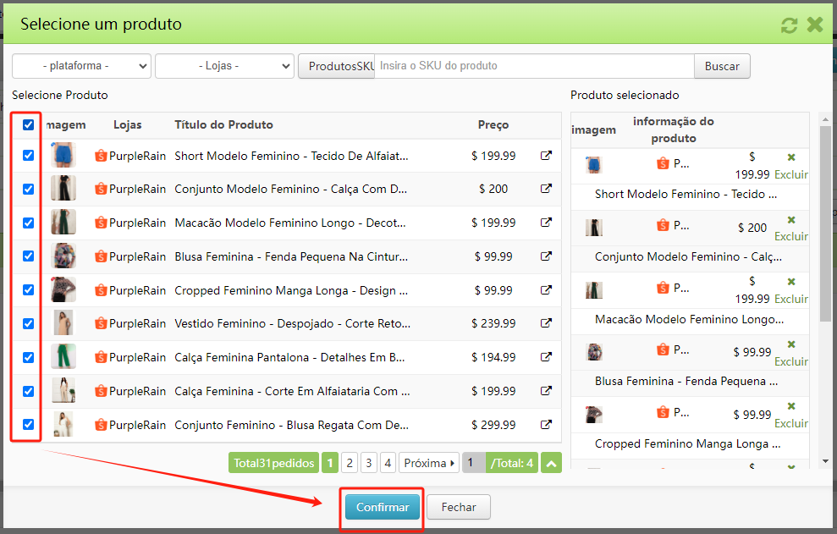Uncheck the Calça Feminina Pantalona checkbox
The width and height of the screenshot is (837, 534).
[x=28, y=357]
